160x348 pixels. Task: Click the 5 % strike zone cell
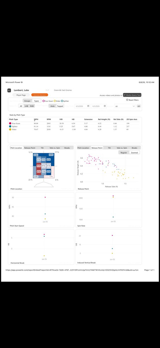51,177
